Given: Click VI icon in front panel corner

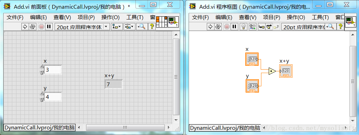Looking at the screenshot, I should (173, 22).
